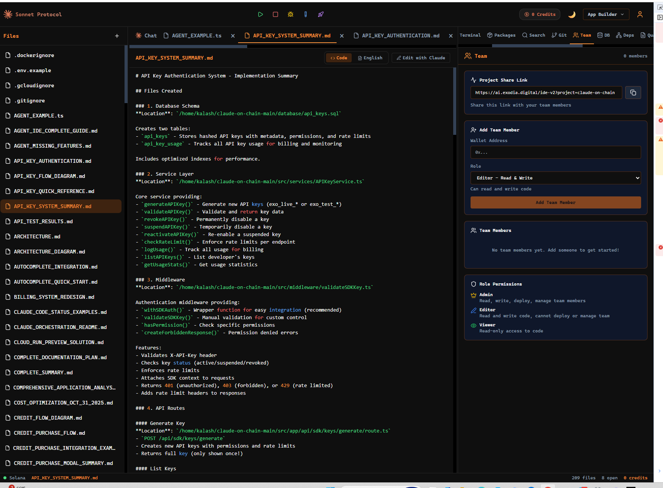Click Edit with Claude
663x488 pixels.
(x=420, y=58)
